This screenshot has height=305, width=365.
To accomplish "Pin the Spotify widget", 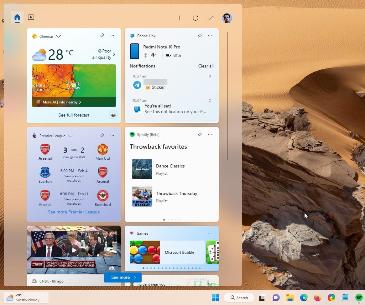I will (x=200, y=134).
